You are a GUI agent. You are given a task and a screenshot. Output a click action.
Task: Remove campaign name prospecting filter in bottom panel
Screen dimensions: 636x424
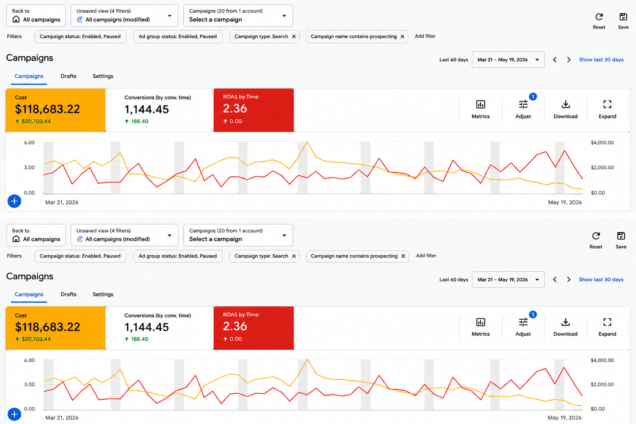[403, 256]
